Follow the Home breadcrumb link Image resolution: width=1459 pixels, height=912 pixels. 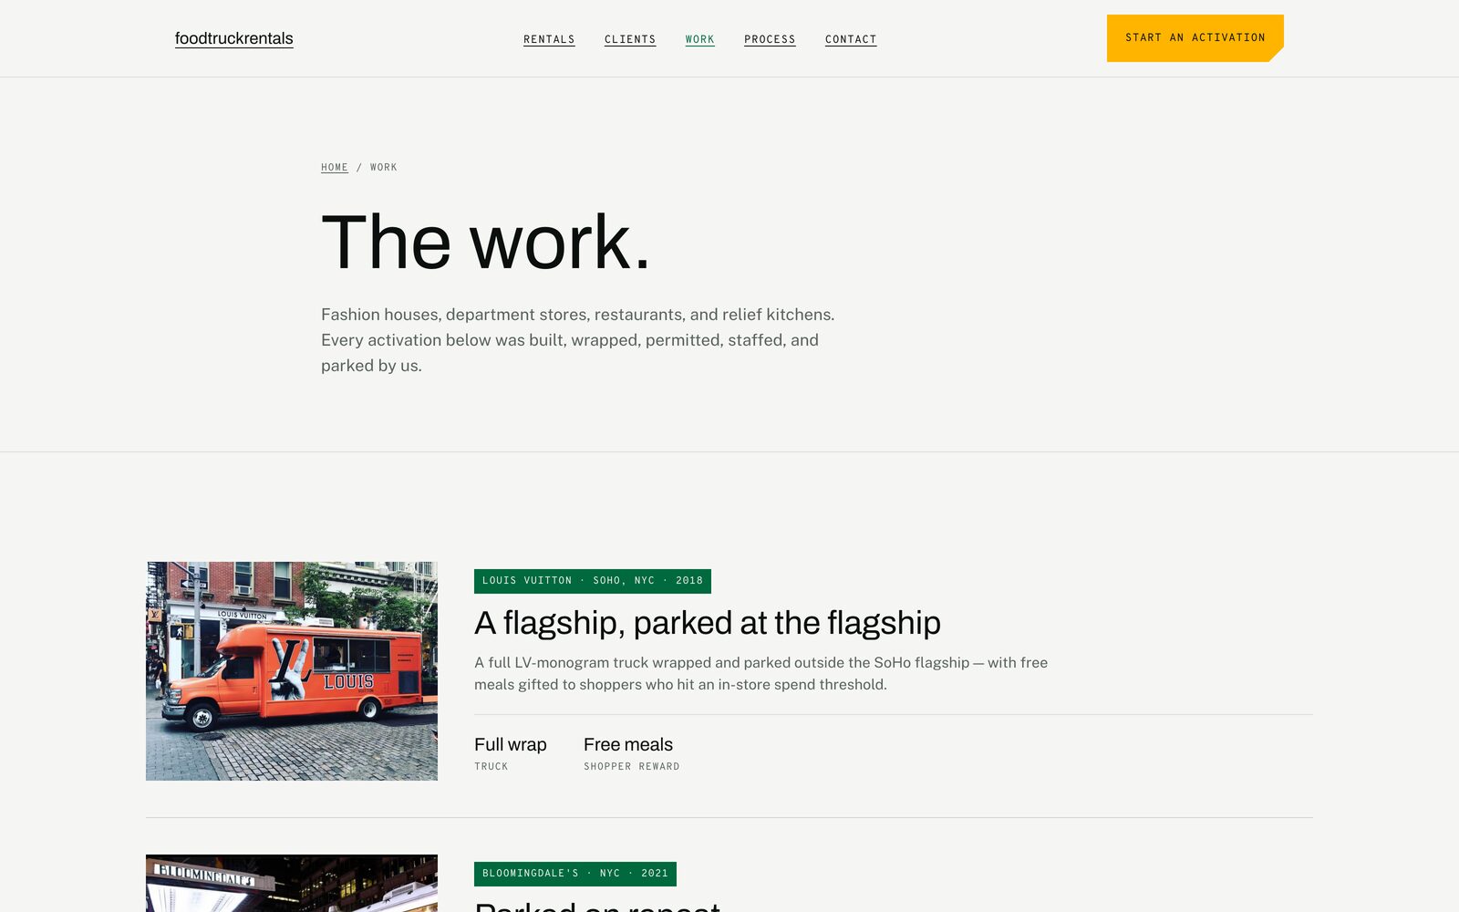335,167
